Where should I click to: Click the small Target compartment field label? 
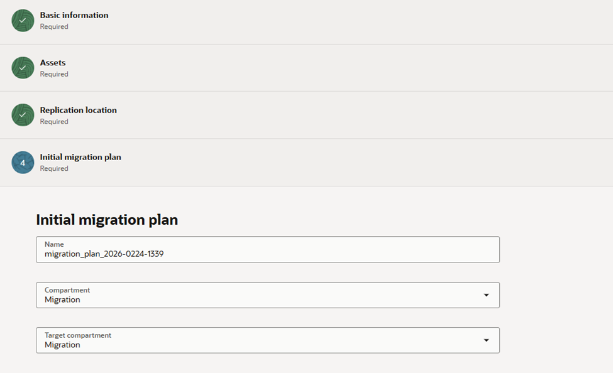point(78,335)
